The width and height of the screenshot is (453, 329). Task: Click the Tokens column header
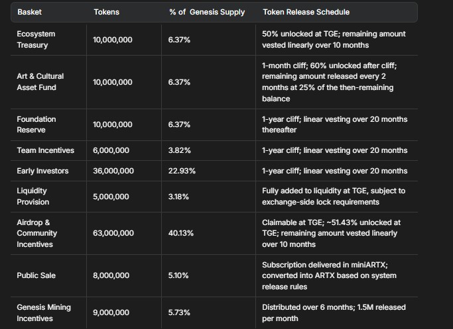[x=107, y=13]
